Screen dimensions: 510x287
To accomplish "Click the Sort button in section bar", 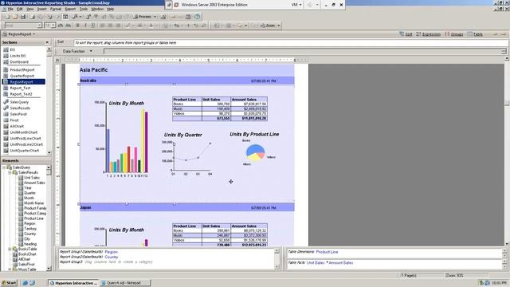I will pyautogui.click(x=406, y=34).
